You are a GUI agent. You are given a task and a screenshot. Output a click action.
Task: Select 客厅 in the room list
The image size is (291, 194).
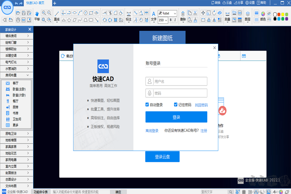click(15, 83)
